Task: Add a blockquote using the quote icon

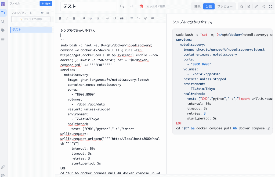Action: (x=122, y=18)
